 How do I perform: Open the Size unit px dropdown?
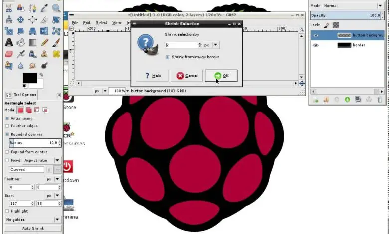pyautogui.click(x=53, y=195)
